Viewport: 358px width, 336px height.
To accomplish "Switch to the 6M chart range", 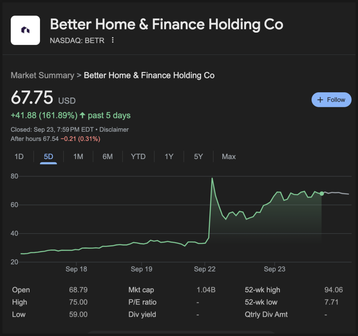I will [x=107, y=157].
